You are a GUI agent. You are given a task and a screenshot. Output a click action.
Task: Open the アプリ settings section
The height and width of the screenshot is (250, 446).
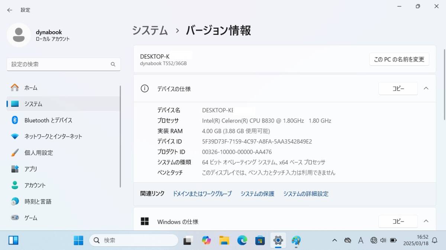coord(31,169)
